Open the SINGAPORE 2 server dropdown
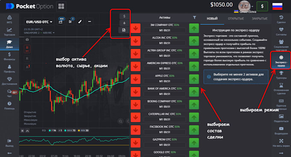 coord(39,33)
